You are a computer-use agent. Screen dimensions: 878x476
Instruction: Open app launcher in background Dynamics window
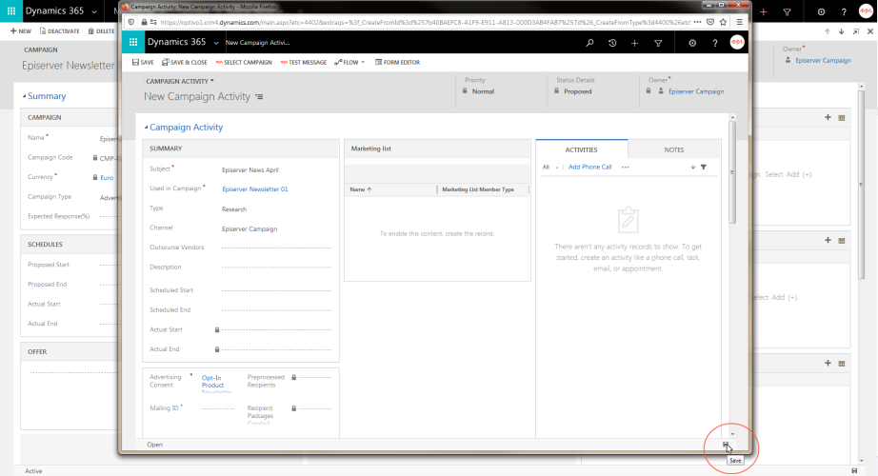coord(11,10)
